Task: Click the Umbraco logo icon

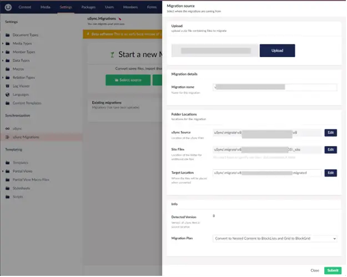Action: [x=8, y=7]
